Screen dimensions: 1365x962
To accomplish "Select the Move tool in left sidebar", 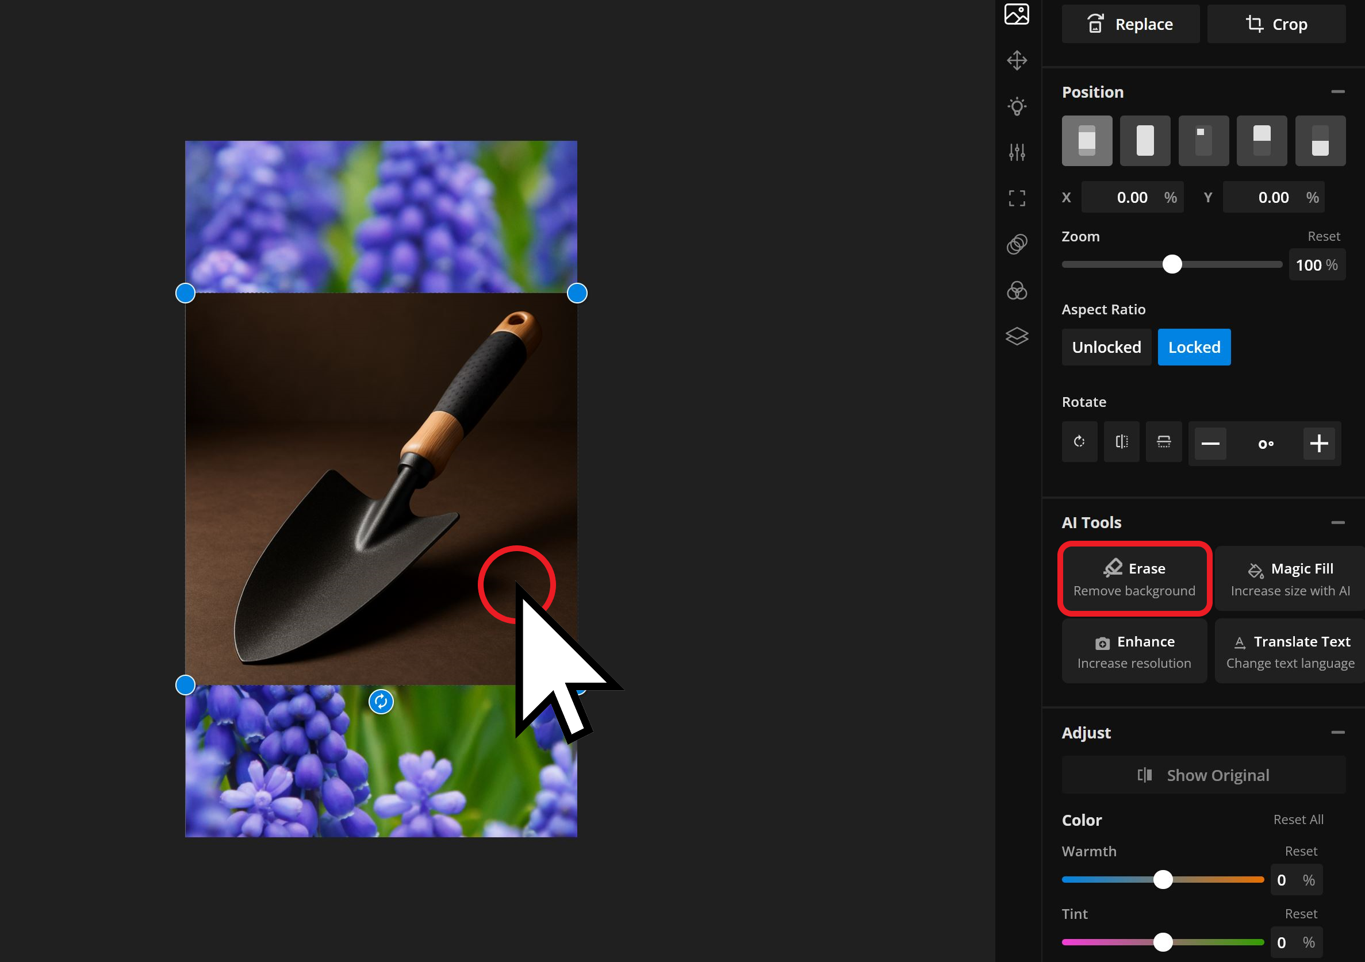I will [1017, 60].
